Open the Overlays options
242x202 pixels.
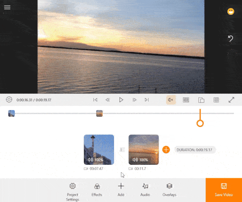169,190
